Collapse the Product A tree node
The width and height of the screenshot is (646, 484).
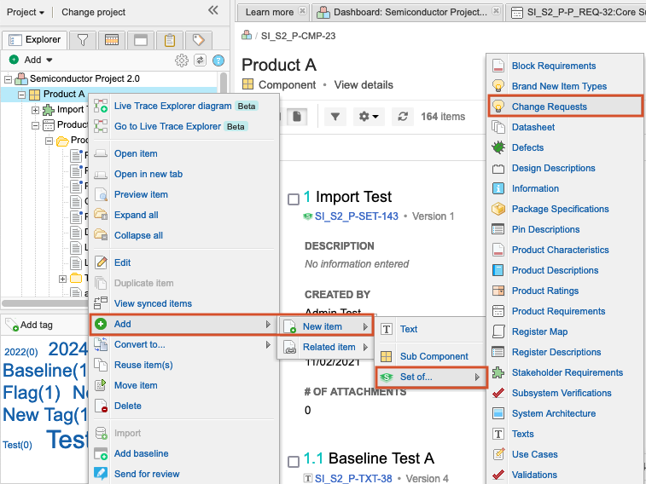point(21,95)
